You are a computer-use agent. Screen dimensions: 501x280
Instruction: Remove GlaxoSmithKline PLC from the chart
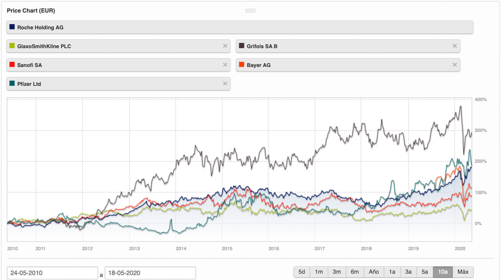tap(225, 46)
